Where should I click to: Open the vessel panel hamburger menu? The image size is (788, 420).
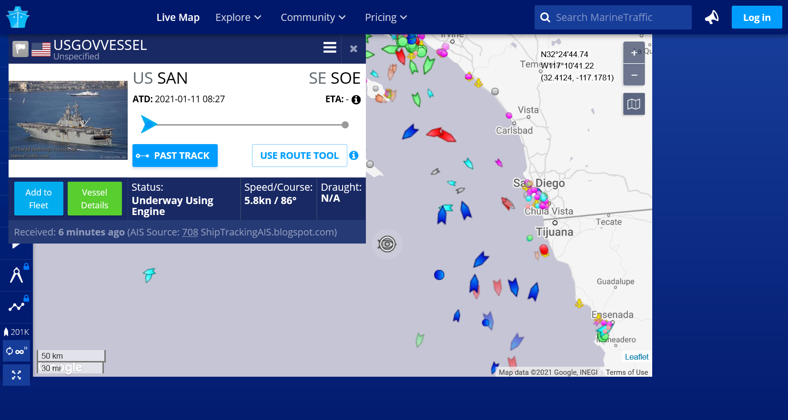(330, 48)
